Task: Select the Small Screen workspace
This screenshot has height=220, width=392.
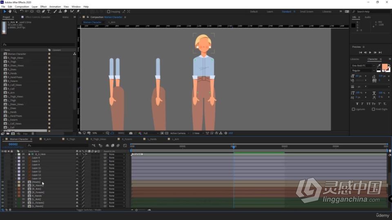Action: (x=307, y=12)
